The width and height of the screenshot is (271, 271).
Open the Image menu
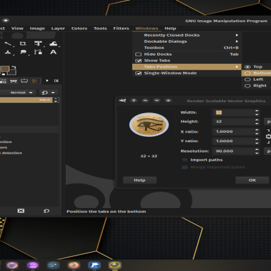point(37,28)
